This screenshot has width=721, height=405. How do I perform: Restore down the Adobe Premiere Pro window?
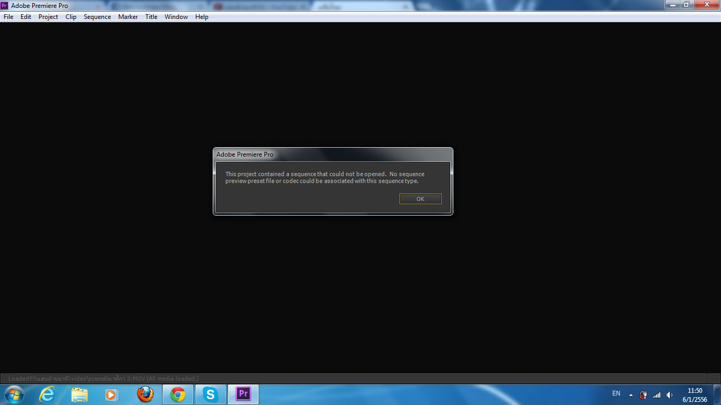tap(687, 5)
